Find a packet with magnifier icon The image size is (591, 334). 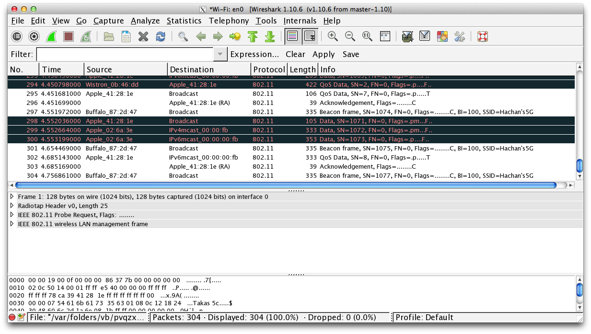pos(183,36)
